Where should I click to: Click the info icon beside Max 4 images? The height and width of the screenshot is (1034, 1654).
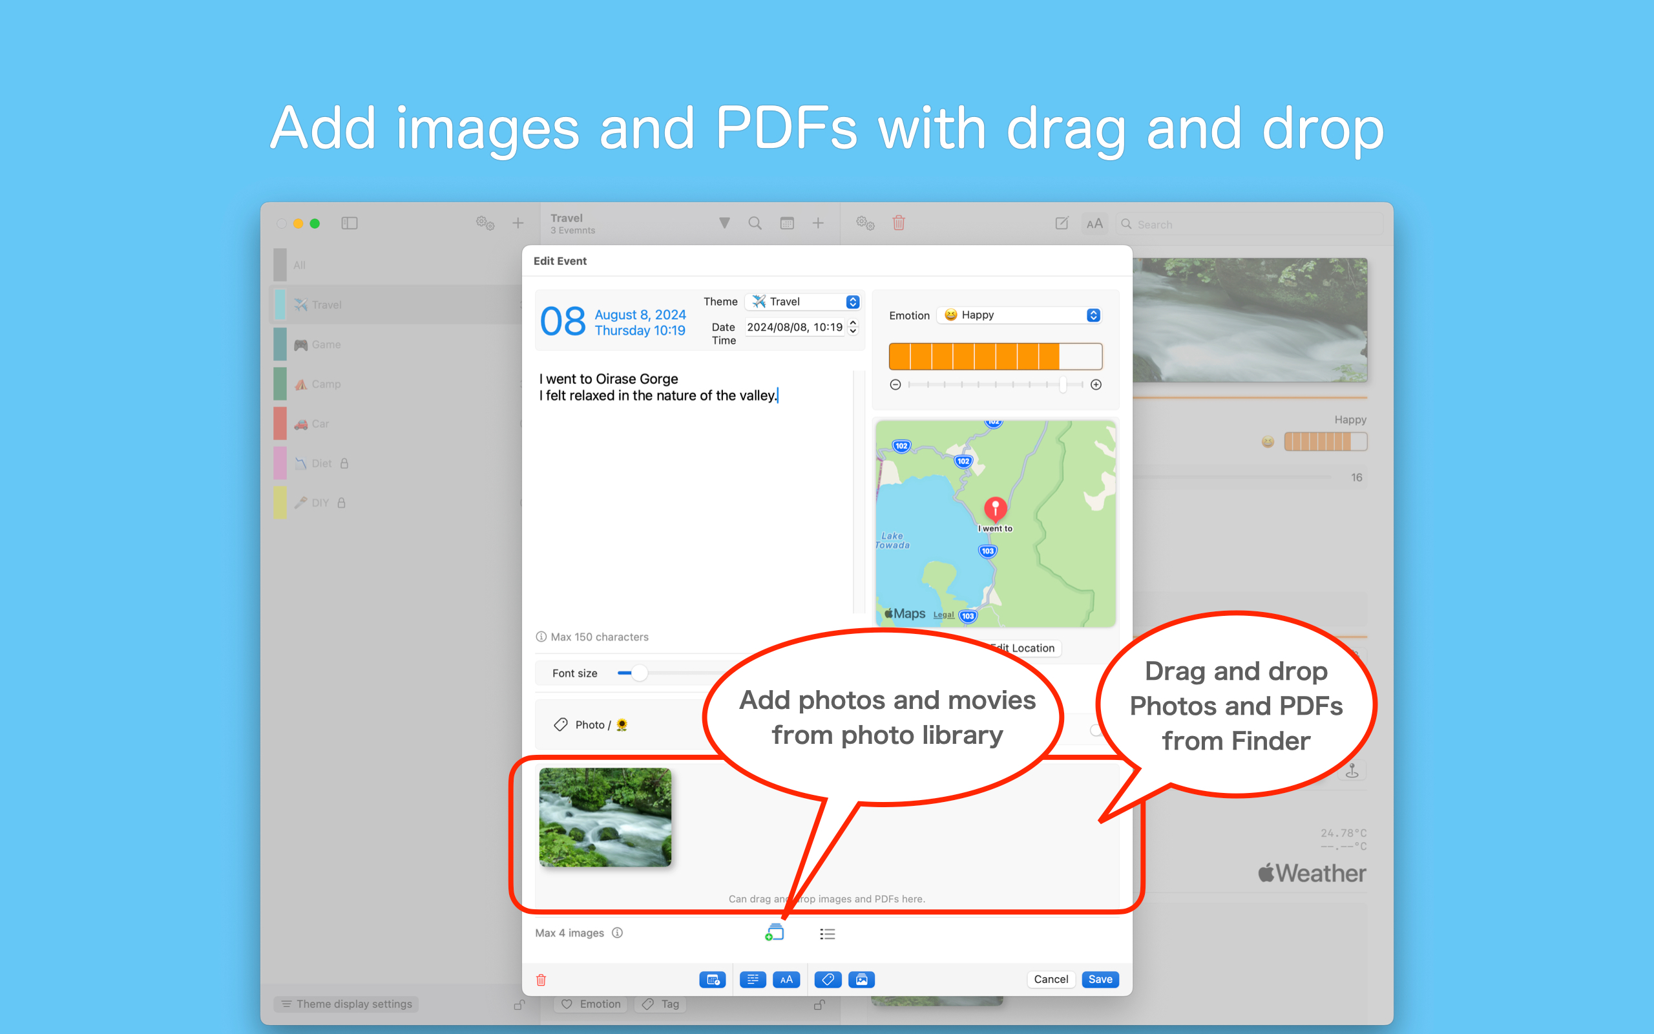(617, 933)
